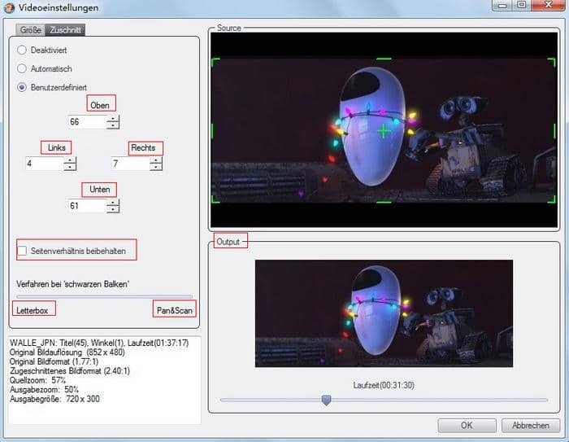Click the Videoeinstellungen title bar icon

pyautogui.click(x=9, y=7)
